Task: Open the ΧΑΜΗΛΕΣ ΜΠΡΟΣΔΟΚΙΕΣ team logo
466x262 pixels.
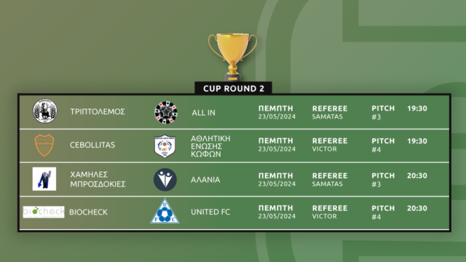Action: point(44,179)
